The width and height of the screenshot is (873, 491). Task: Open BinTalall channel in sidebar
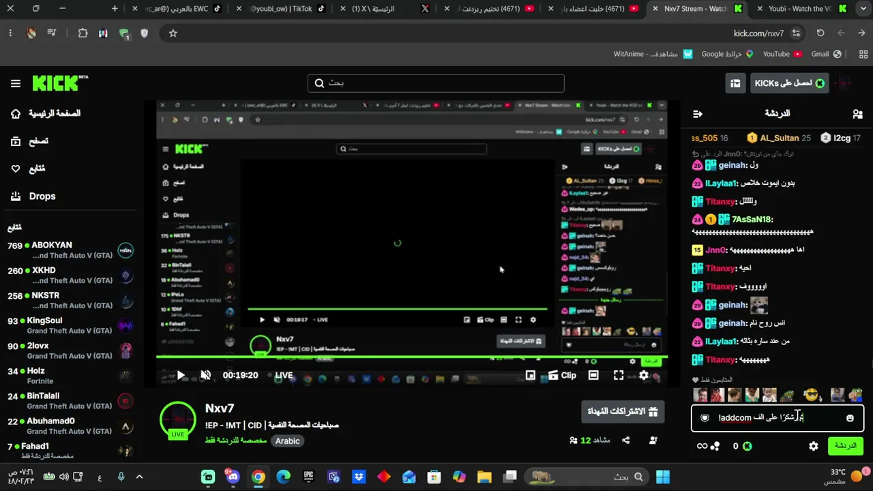tap(70, 402)
